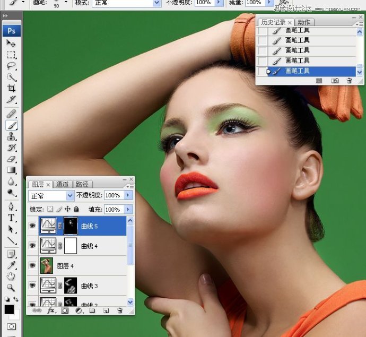Delete the selected layer
This screenshot has width=366, height=337.
pyautogui.click(x=120, y=310)
